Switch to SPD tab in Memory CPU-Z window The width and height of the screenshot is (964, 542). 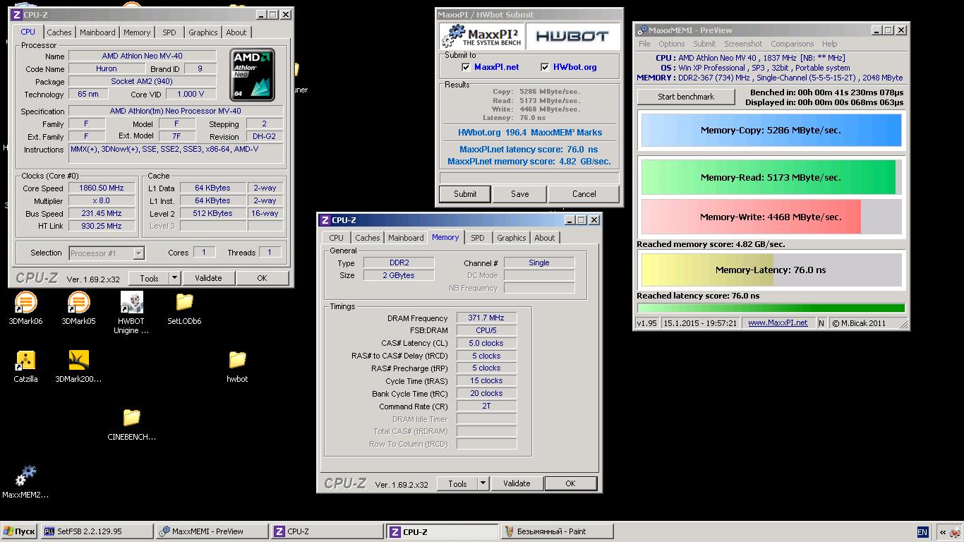478,238
